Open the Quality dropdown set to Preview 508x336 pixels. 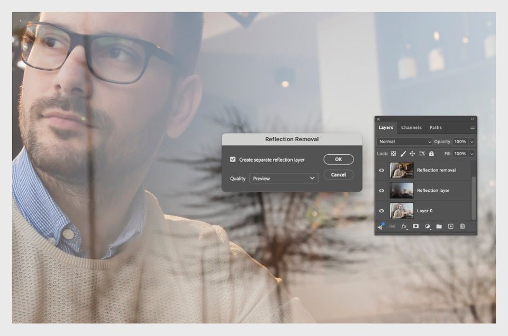(x=283, y=179)
